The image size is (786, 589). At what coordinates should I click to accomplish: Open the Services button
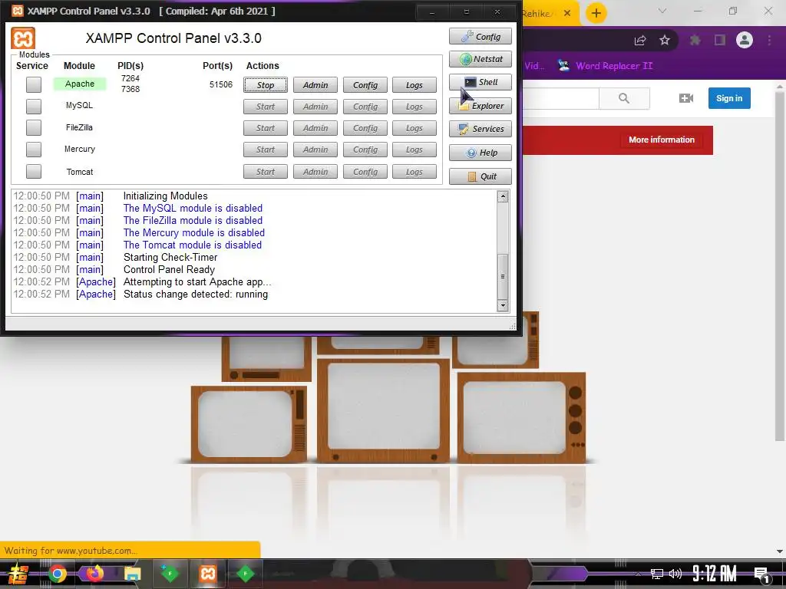481,129
